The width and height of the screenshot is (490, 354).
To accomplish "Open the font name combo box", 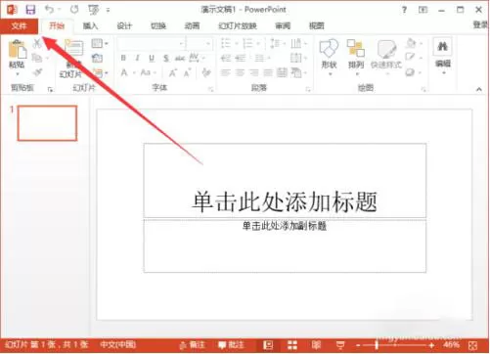I will coord(152,43).
